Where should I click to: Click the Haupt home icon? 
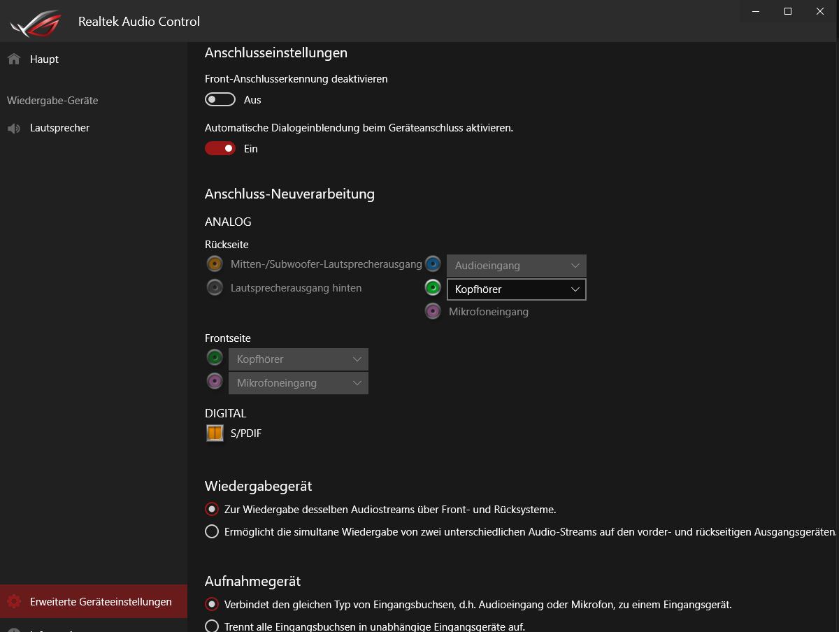click(x=14, y=59)
